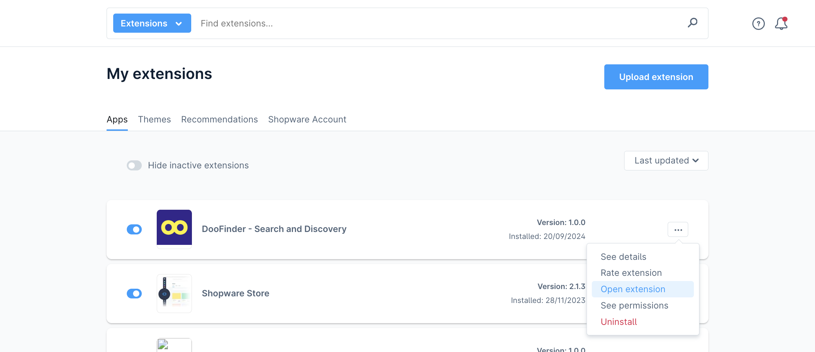Click the My extensions heading
The width and height of the screenshot is (815, 352).
(159, 74)
